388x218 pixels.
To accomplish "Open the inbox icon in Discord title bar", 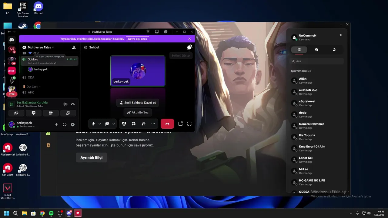I will pyautogui.click(x=157, y=31).
